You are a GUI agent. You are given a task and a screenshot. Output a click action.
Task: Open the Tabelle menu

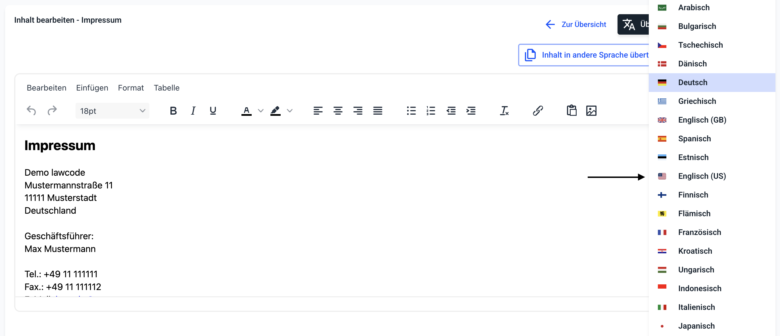166,88
